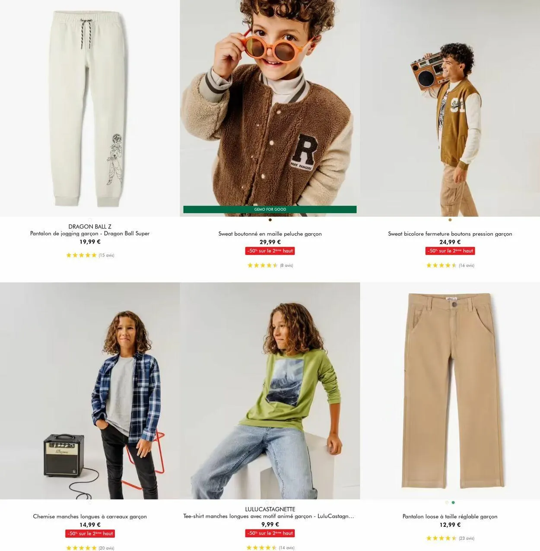This screenshot has height=551, width=540.
Task: Open Sweat boutonné en maille peluche garçon
Action: pos(270,234)
